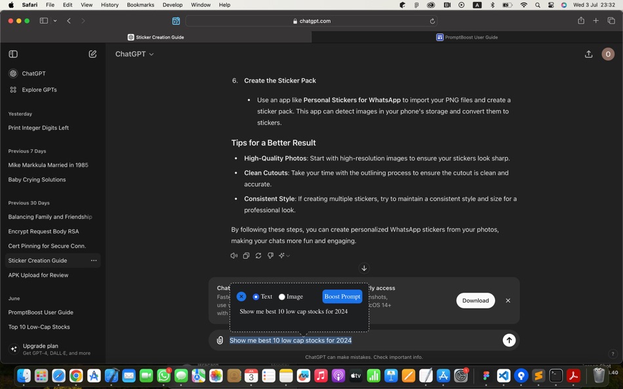This screenshot has width=623, height=389.
Task: Open options for Sticker Creation Guide chat
Action: (x=94, y=261)
